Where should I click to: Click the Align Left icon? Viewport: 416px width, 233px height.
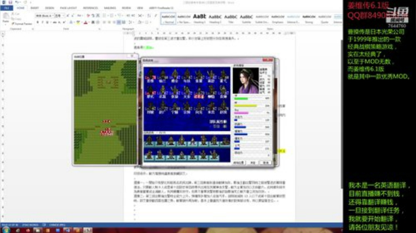tap(105, 22)
